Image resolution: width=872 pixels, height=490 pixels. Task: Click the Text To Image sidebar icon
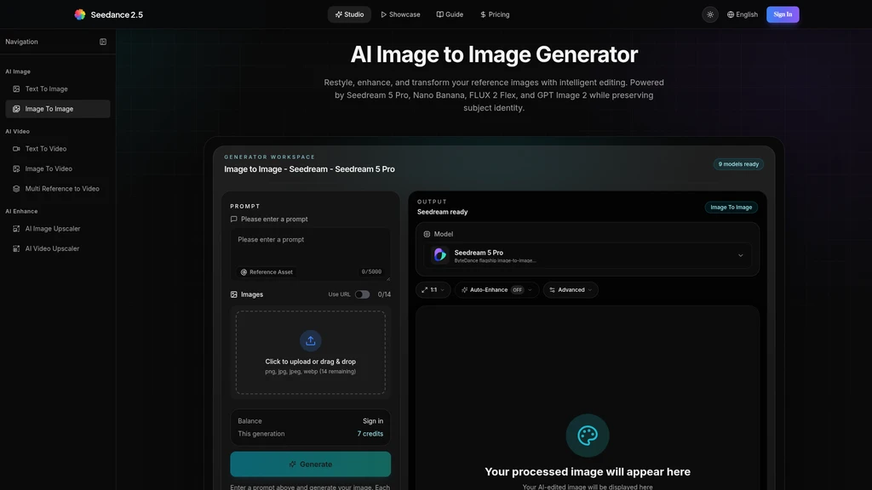(x=16, y=88)
